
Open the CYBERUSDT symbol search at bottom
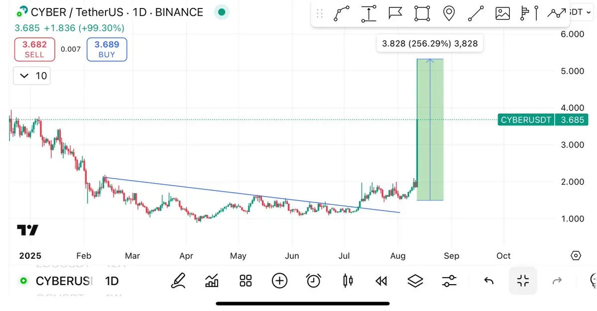(x=64, y=281)
